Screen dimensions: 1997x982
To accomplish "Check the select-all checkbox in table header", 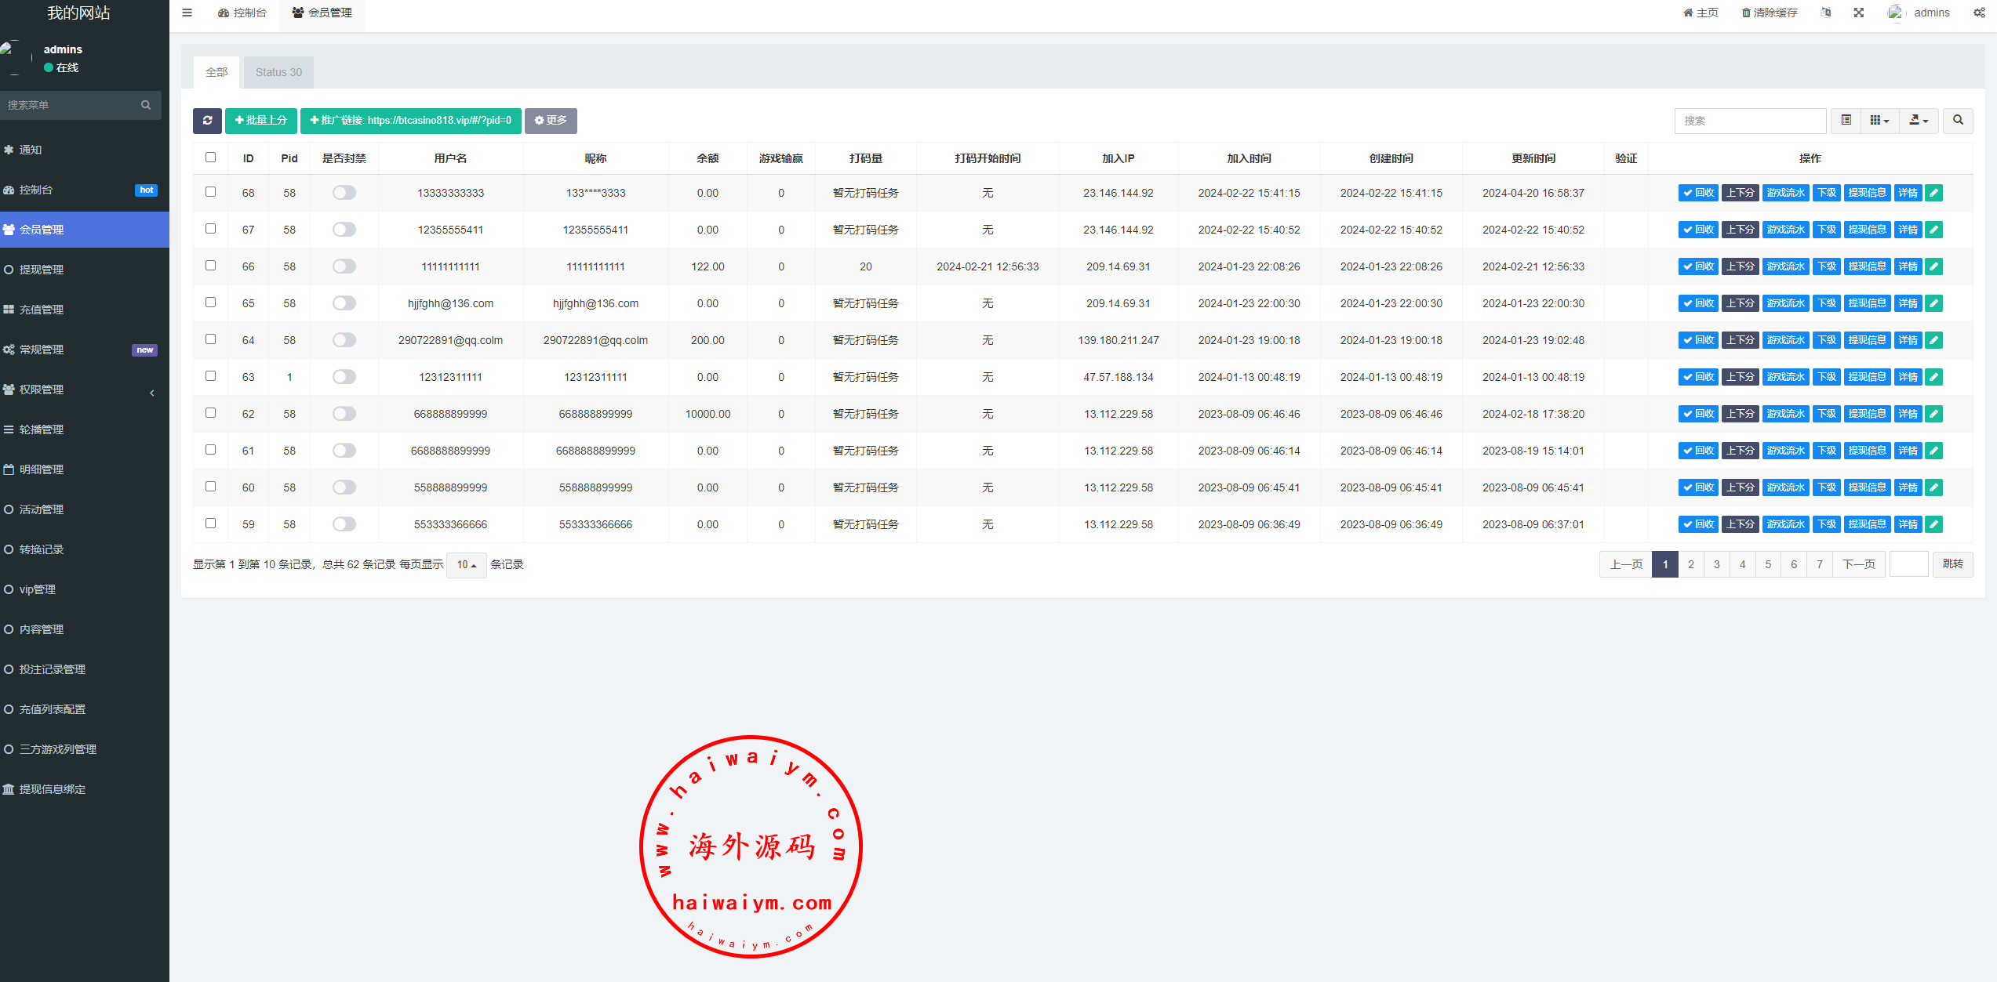I will point(210,158).
